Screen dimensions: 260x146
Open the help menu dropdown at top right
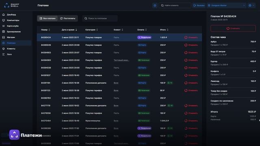click(x=251, y=5)
